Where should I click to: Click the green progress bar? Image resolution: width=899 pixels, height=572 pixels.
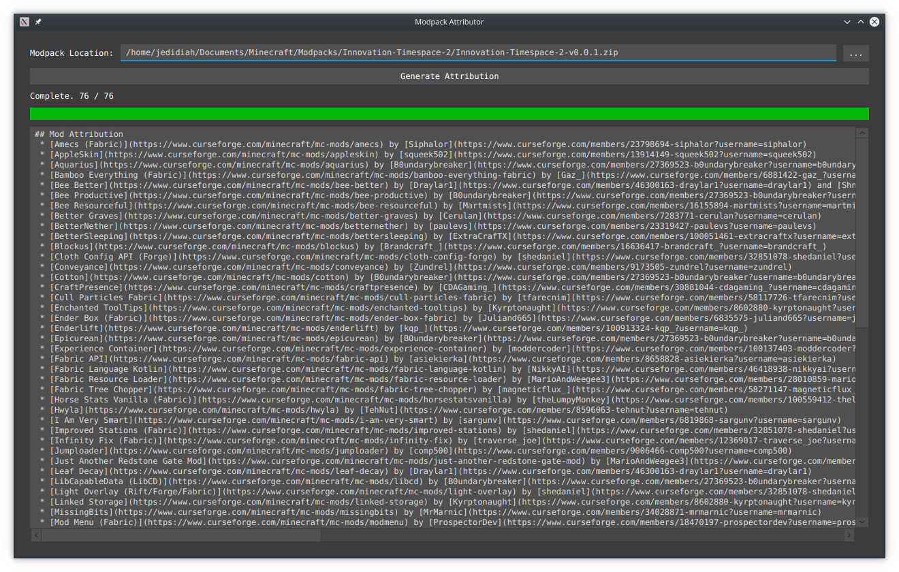click(x=449, y=114)
